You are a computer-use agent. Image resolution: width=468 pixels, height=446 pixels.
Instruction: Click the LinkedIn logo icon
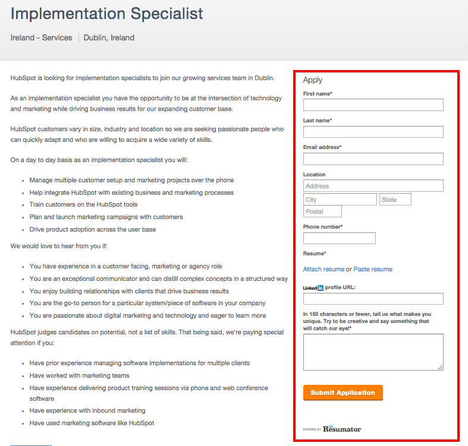(x=313, y=288)
